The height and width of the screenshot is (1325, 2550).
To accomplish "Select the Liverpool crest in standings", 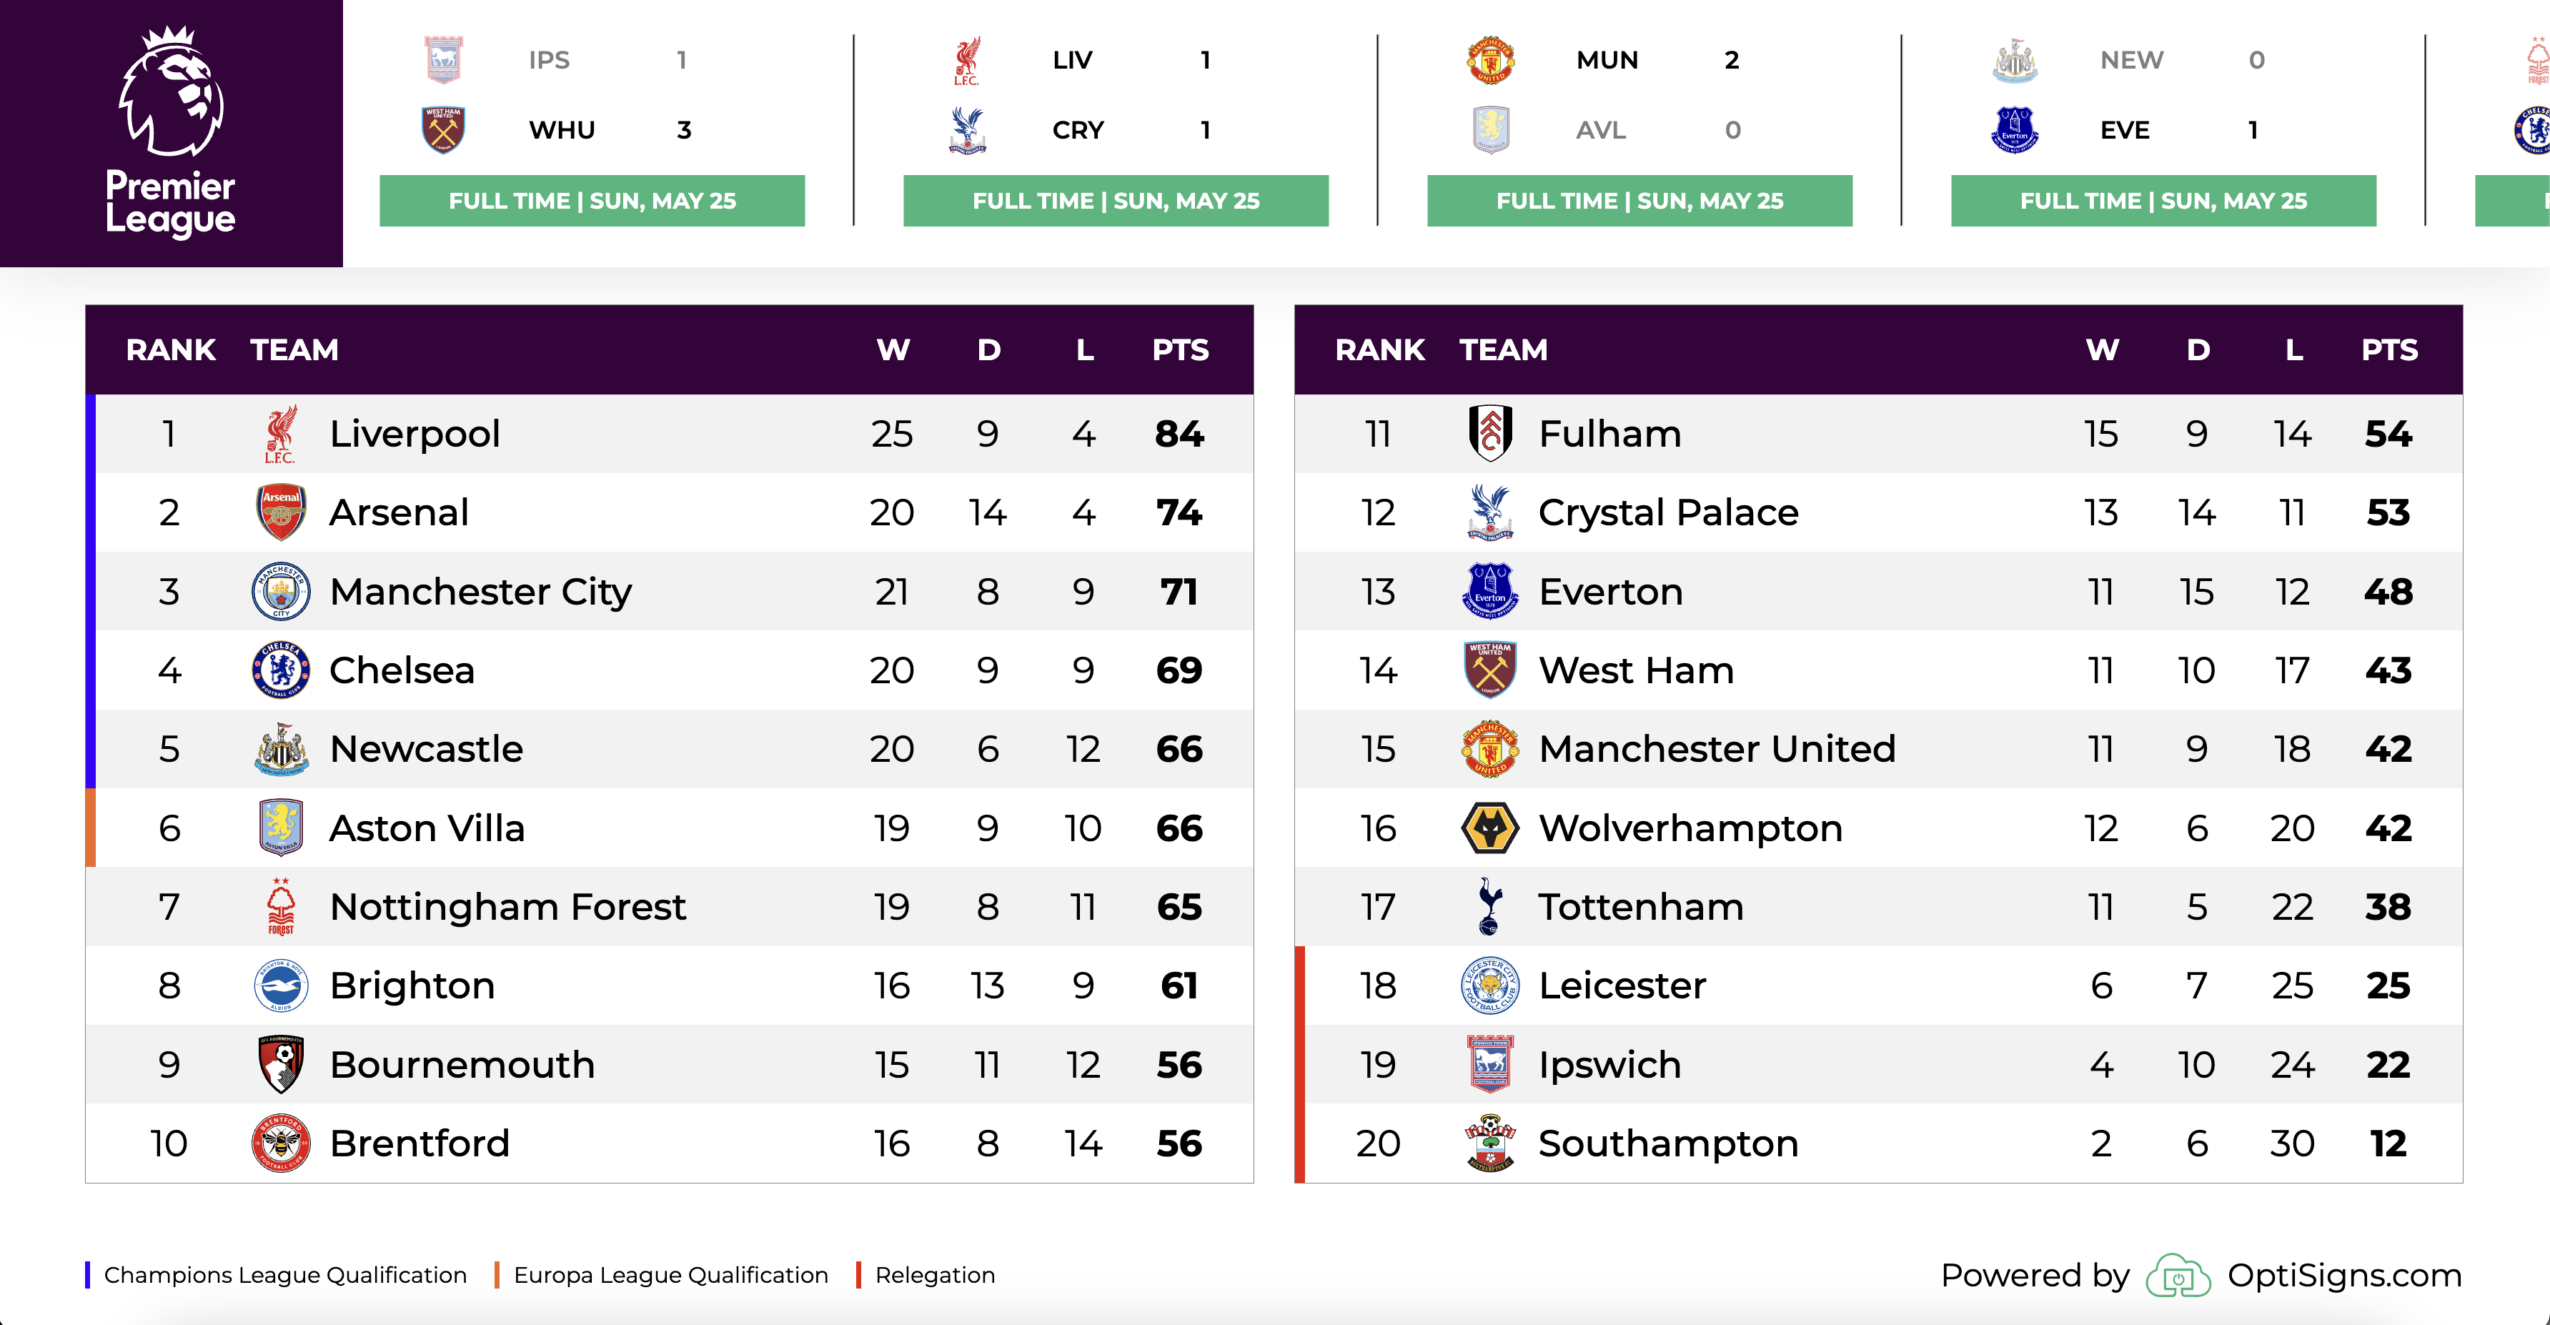I will [x=280, y=433].
